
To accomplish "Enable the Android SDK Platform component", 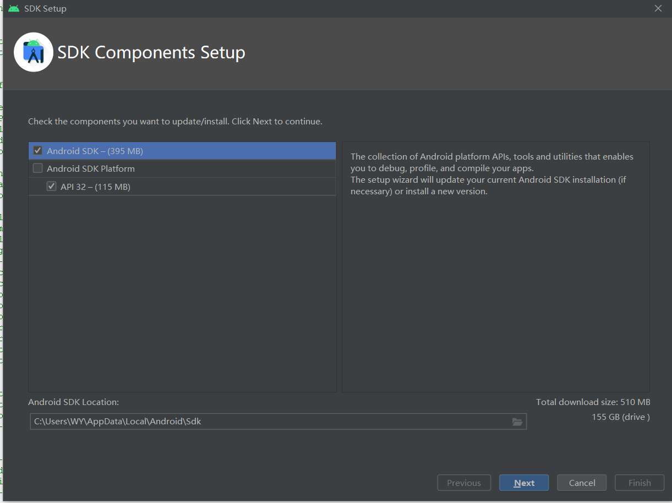I will (38, 168).
